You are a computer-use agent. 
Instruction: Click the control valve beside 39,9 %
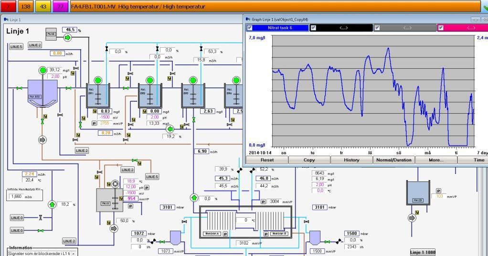(x=240, y=171)
